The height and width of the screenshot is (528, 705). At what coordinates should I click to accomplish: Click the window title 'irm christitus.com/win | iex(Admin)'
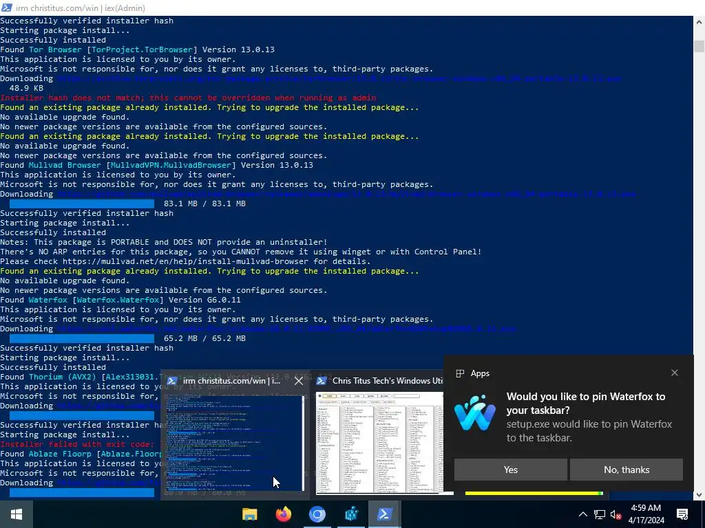(x=81, y=8)
